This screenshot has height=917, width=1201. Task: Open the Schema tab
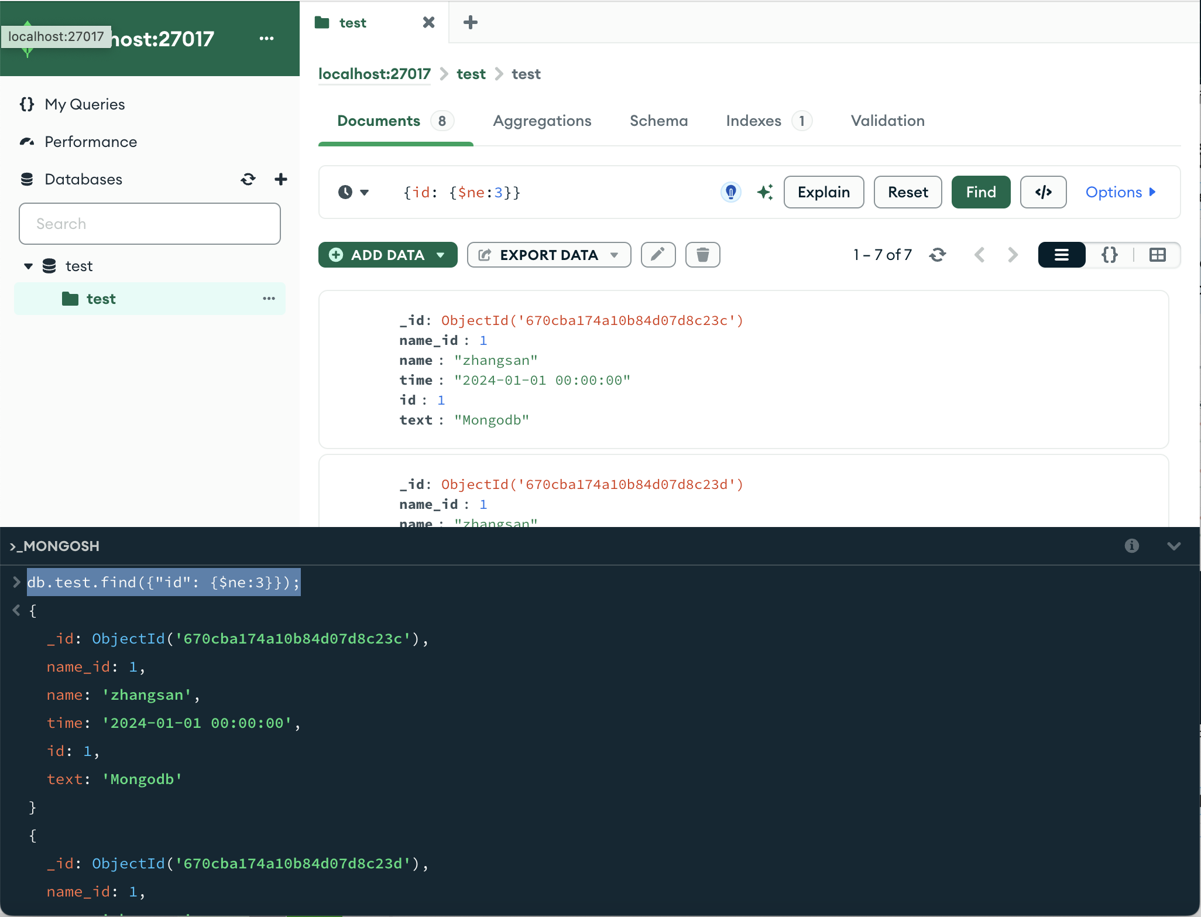click(x=658, y=121)
